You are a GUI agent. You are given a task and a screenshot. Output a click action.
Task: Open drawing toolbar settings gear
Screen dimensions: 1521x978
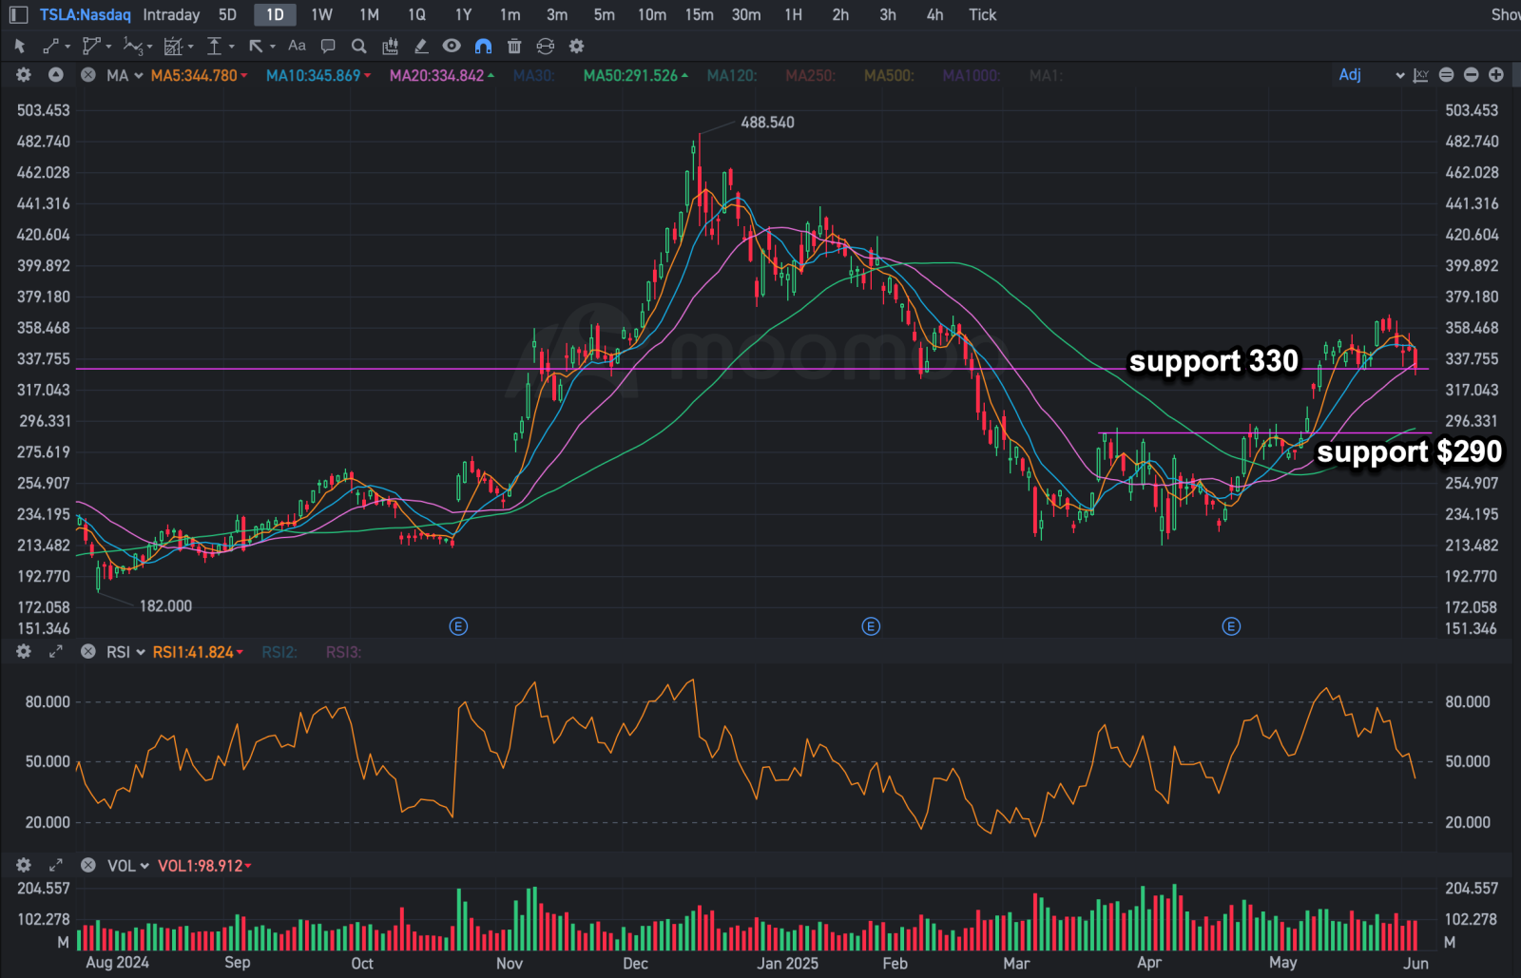pyautogui.click(x=576, y=46)
